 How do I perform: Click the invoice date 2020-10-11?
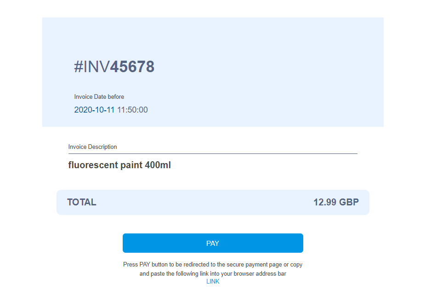pyautogui.click(x=94, y=110)
